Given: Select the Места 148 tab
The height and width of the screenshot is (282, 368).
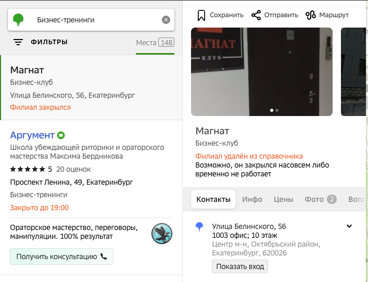Looking at the screenshot, I should coord(155,43).
